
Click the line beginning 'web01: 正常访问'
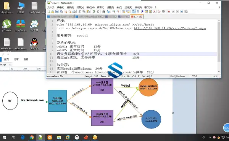pyautogui.click(x=79, y=46)
